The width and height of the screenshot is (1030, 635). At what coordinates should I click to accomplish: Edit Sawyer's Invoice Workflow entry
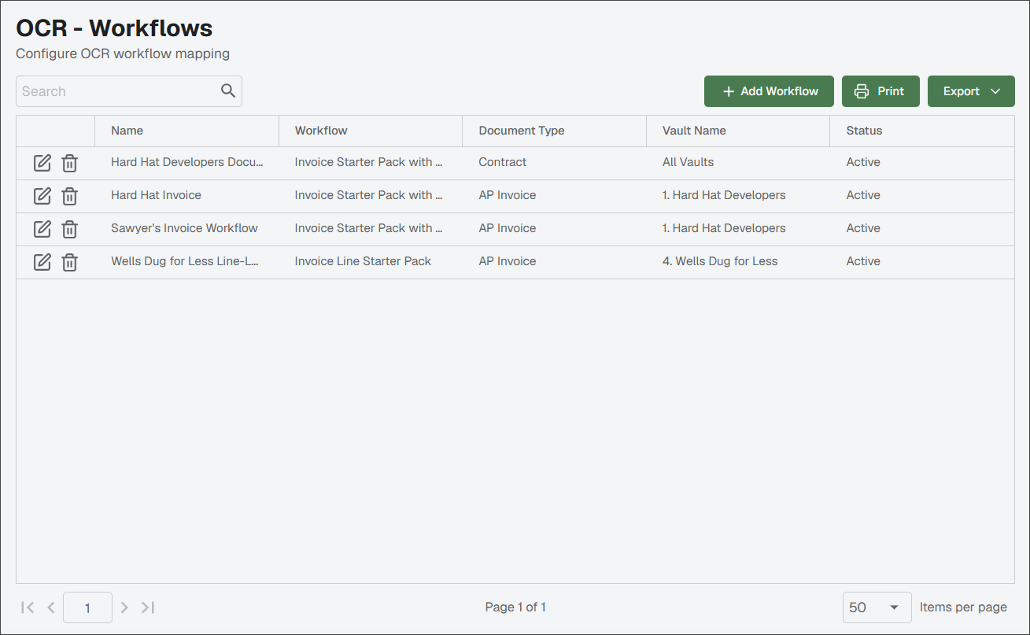click(x=42, y=229)
